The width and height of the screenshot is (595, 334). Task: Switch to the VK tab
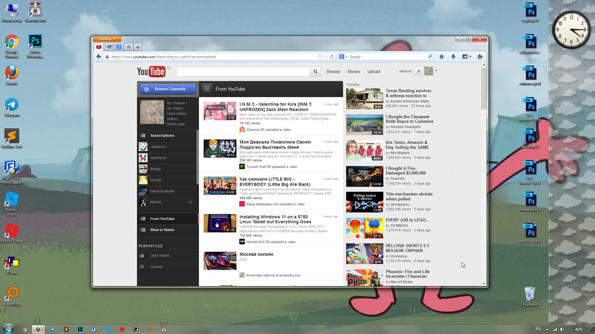click(x=109, y=47)
